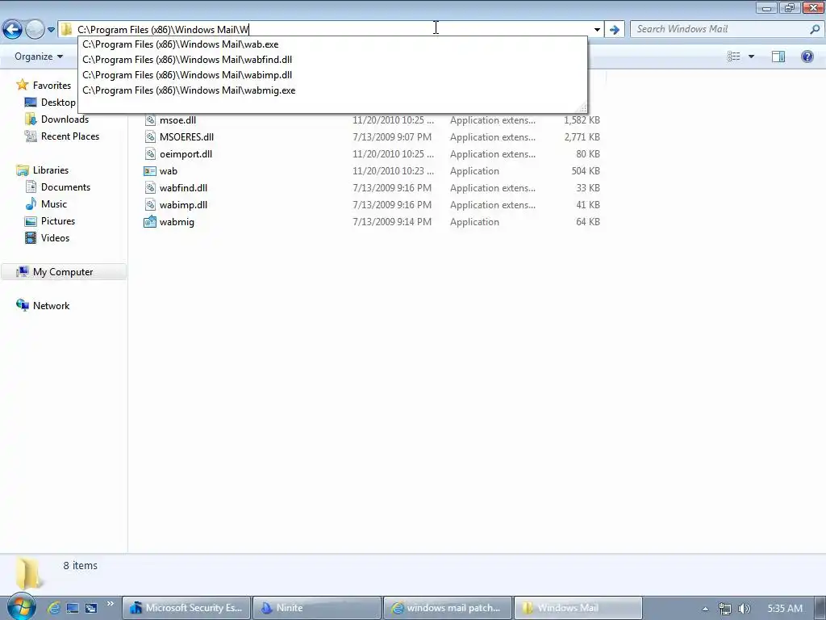Click the Go to arrow button
The height and width of the screenshot is (620, 826).
pos(614,30)
